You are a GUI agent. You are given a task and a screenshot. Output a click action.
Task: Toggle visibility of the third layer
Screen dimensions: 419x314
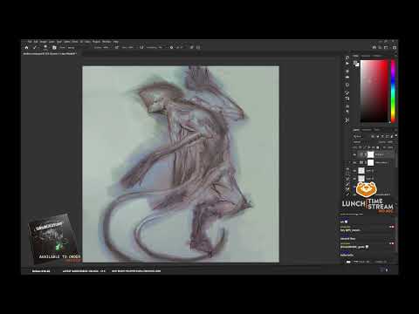click(x=354, y=171)
